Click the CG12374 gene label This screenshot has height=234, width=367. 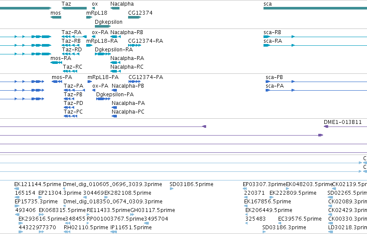(x=140, y=13)
